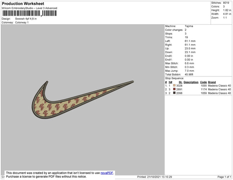Click the design name 'Swoosh 4pf 4,8 in'
The image size is (233, 180).
(26, 19)
